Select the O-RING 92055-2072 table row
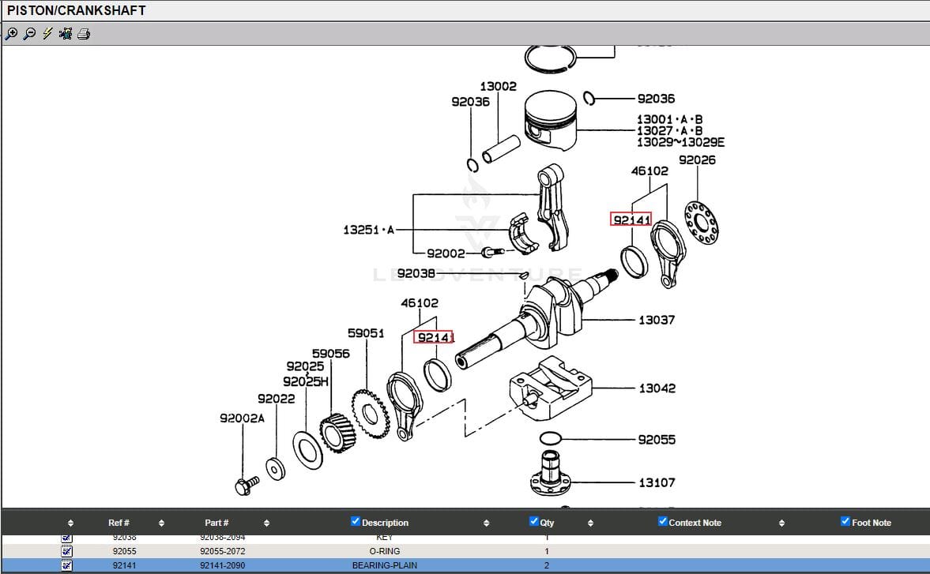The image size is (930, 574). (x=385, y=551)
